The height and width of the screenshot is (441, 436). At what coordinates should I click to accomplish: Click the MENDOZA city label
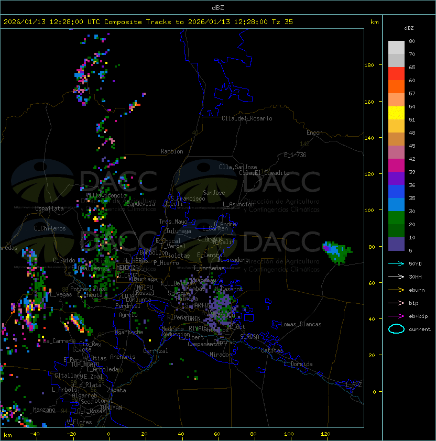tap(127, 268)
